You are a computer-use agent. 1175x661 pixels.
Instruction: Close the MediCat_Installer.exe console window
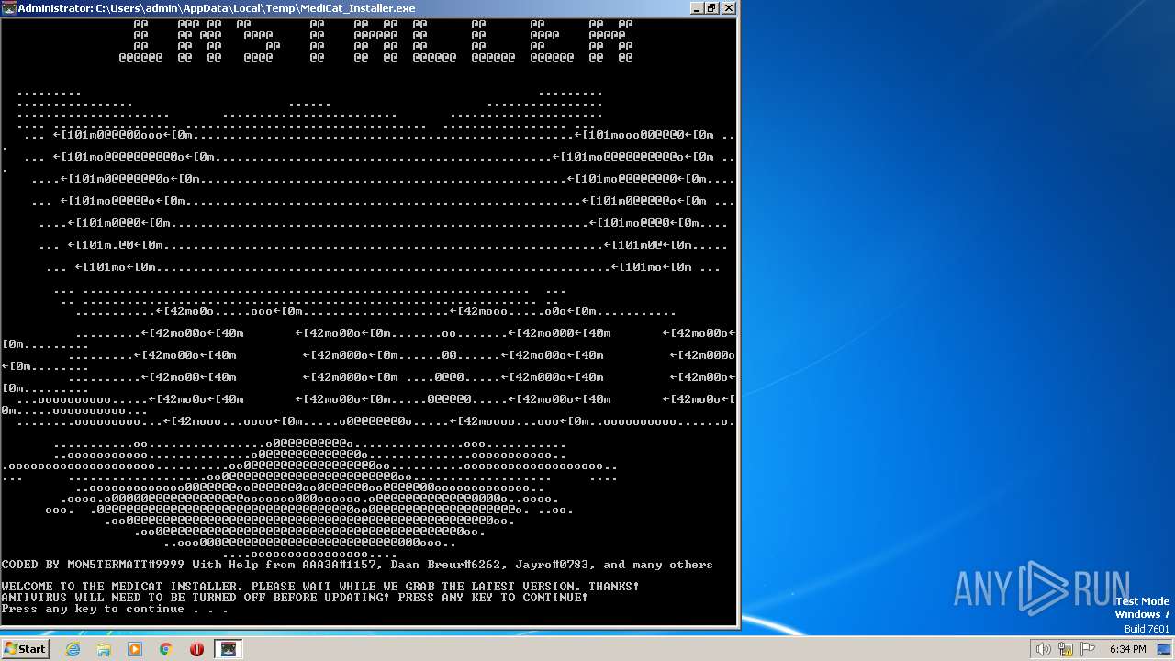728,8
